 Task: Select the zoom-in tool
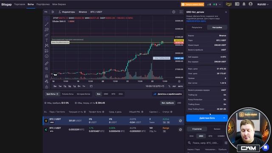click(46, 69)
